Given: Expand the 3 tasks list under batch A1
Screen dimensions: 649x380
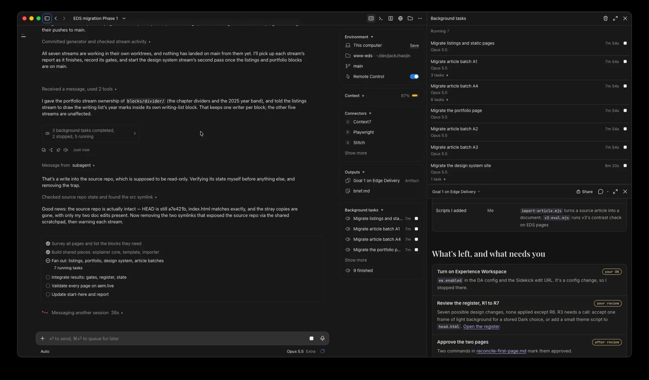Looking at the screenshot, I should pyautogui.click(x=439, y=75).
